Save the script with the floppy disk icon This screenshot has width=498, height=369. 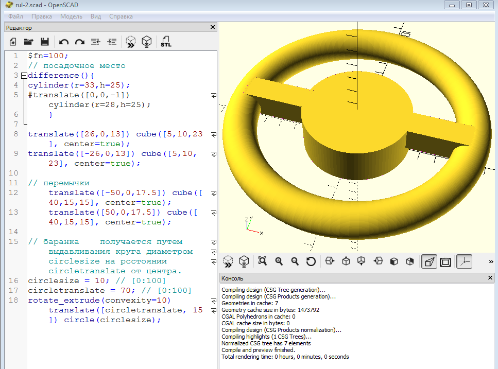[45, 42]
